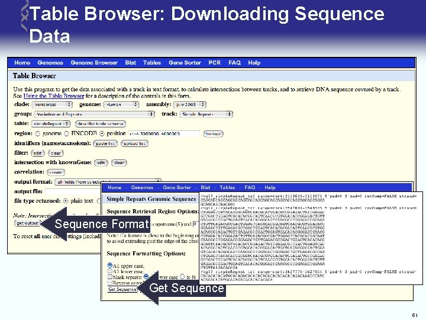The height and width of the screenshot is (320, 426).
Task: Open the 'Using the Table Browser' link
Action: coord(54,96)
